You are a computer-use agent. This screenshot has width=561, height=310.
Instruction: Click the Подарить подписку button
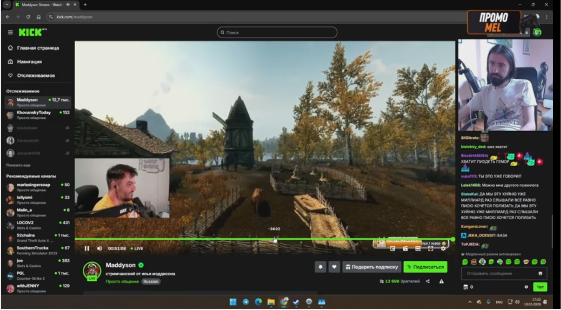(372, 267)
